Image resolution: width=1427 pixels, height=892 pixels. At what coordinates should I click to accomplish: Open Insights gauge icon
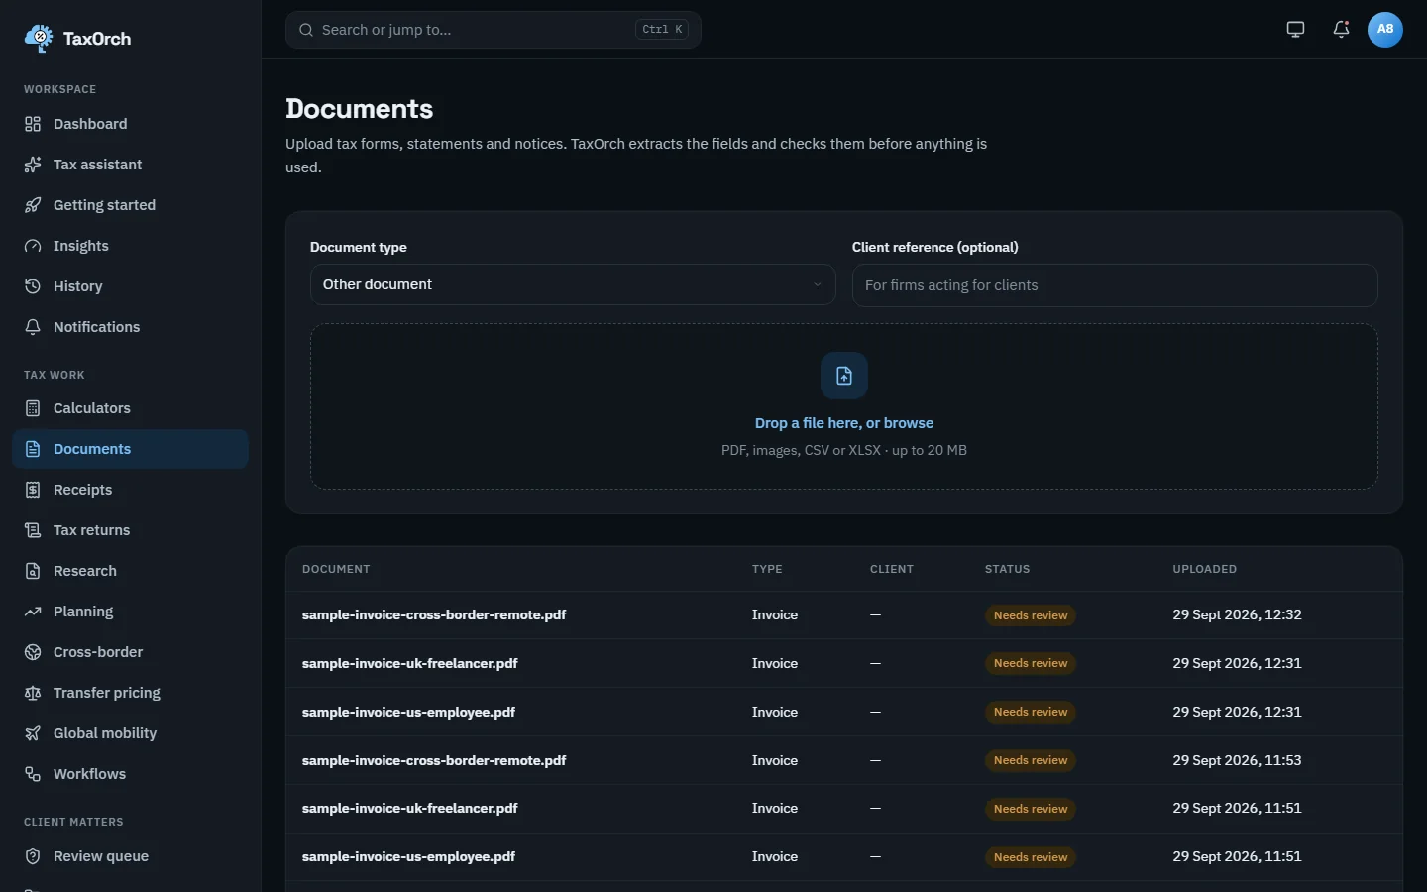(33, 246)
